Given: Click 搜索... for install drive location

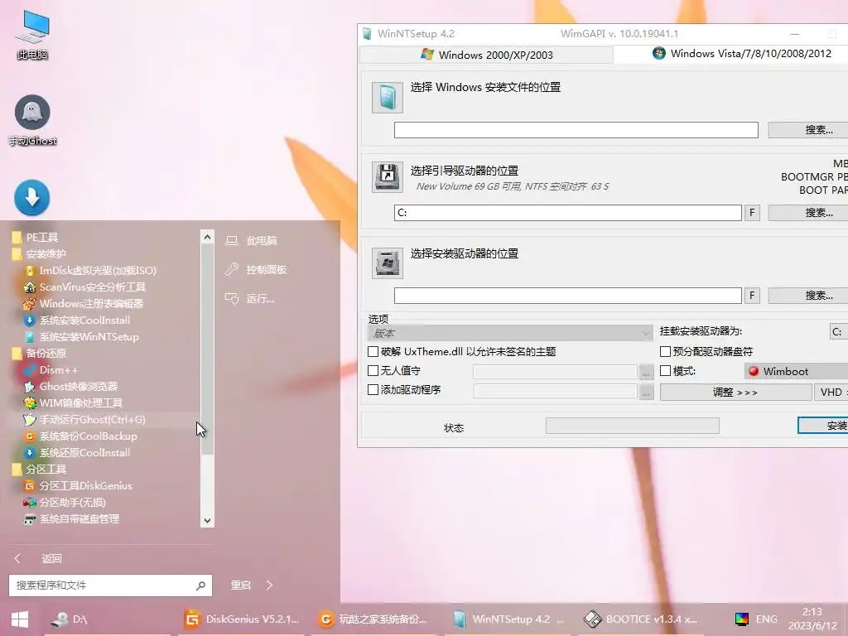Looking at the screenshot, I should click(808, 296).
